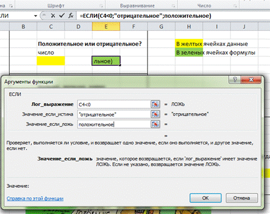Click the Отмена button

point(242,198)
